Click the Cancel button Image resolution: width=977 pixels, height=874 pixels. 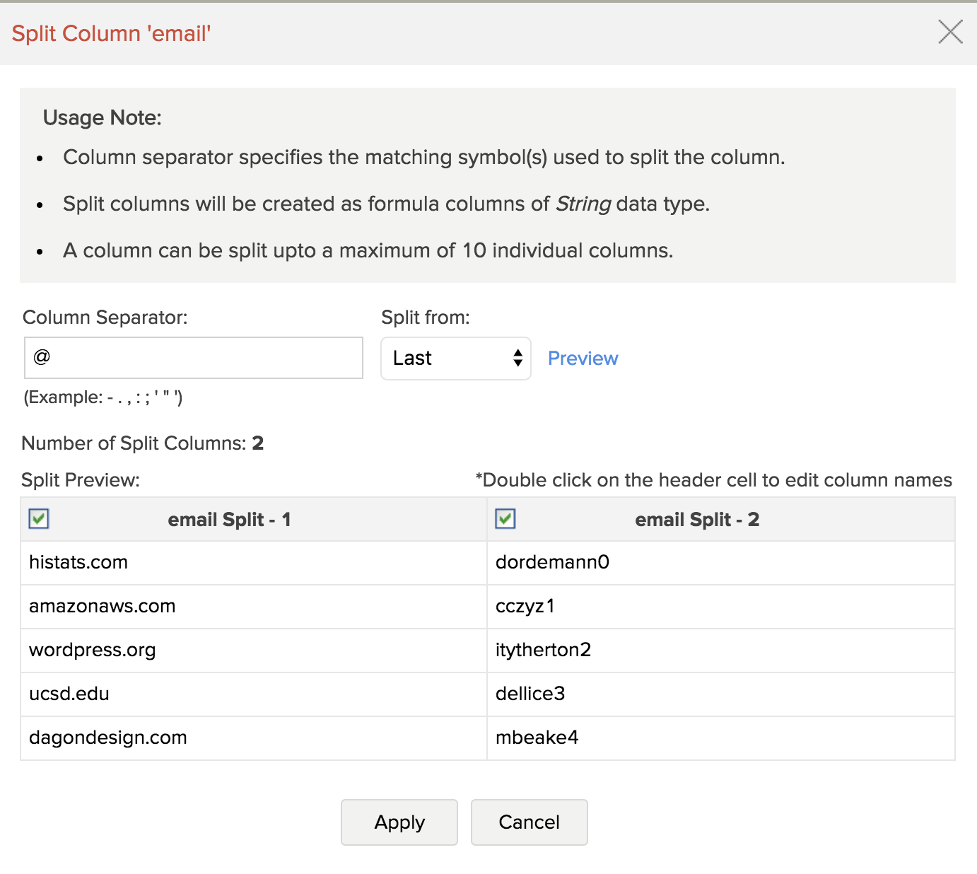[529, 822]
